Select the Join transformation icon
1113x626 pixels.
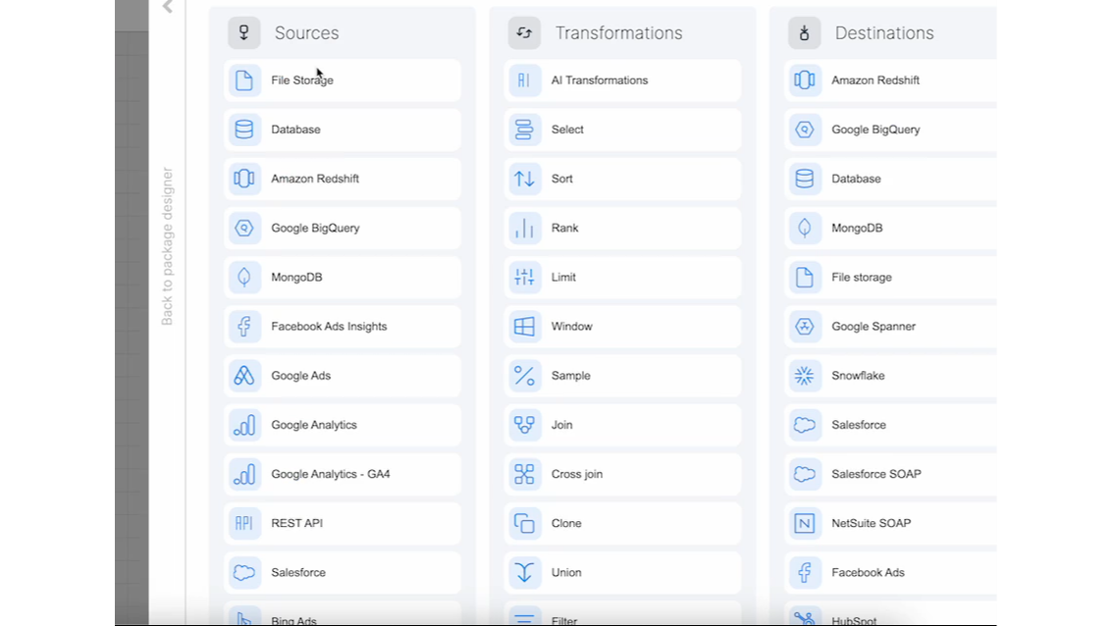click(x=524, y=425)
